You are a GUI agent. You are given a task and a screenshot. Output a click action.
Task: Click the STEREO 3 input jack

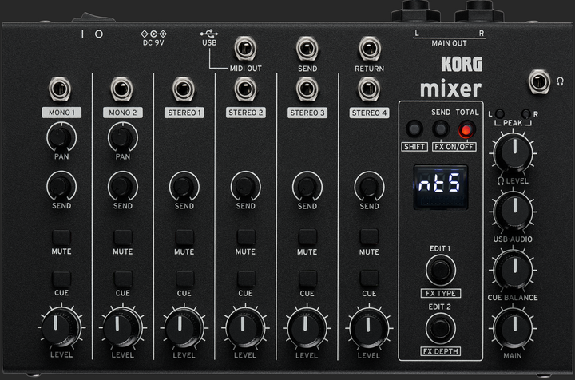[x=307, y=89]
